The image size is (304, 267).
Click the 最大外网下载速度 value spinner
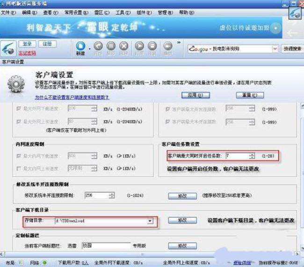point(94,108)
